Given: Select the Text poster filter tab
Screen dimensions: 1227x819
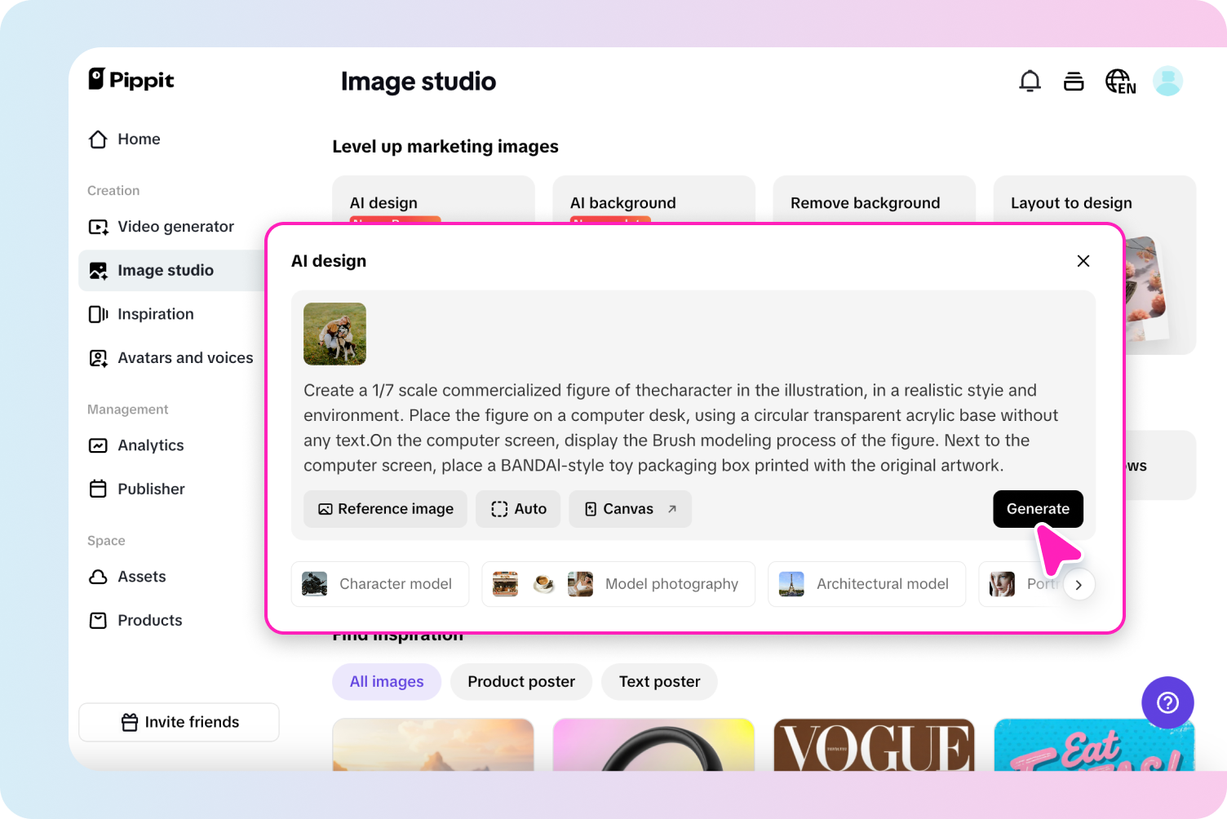Looking at the screenshot, I should click(x=659, y=682).
